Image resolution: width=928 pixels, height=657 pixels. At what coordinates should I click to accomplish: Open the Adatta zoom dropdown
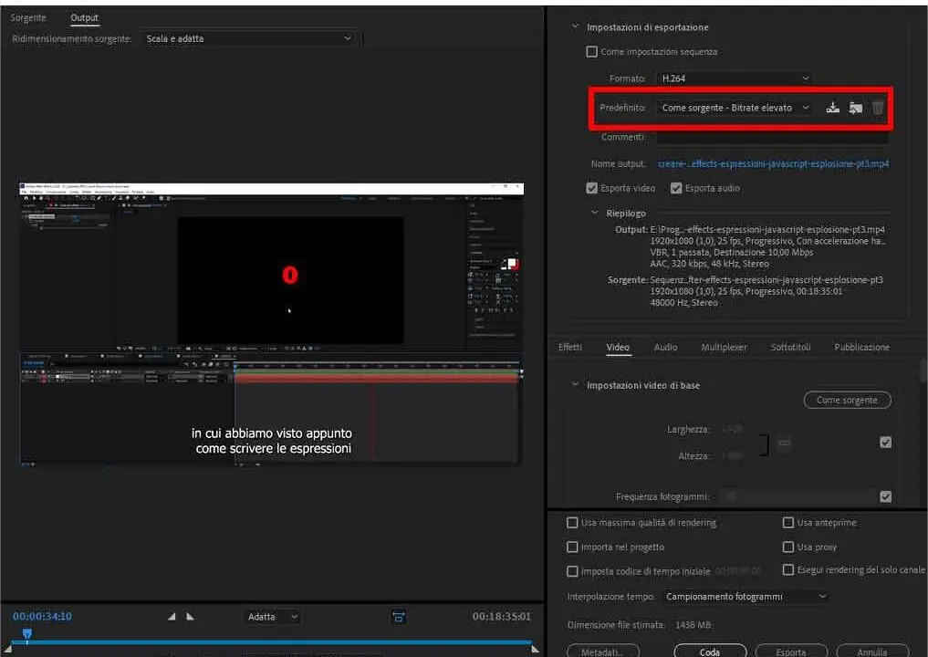pos(272,617)
